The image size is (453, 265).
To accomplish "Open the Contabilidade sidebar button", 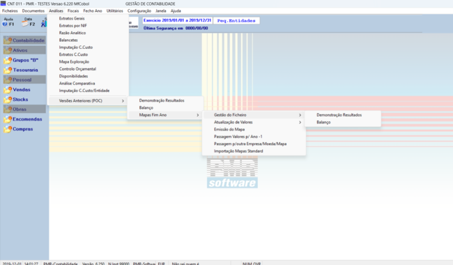I will [24, 40].
